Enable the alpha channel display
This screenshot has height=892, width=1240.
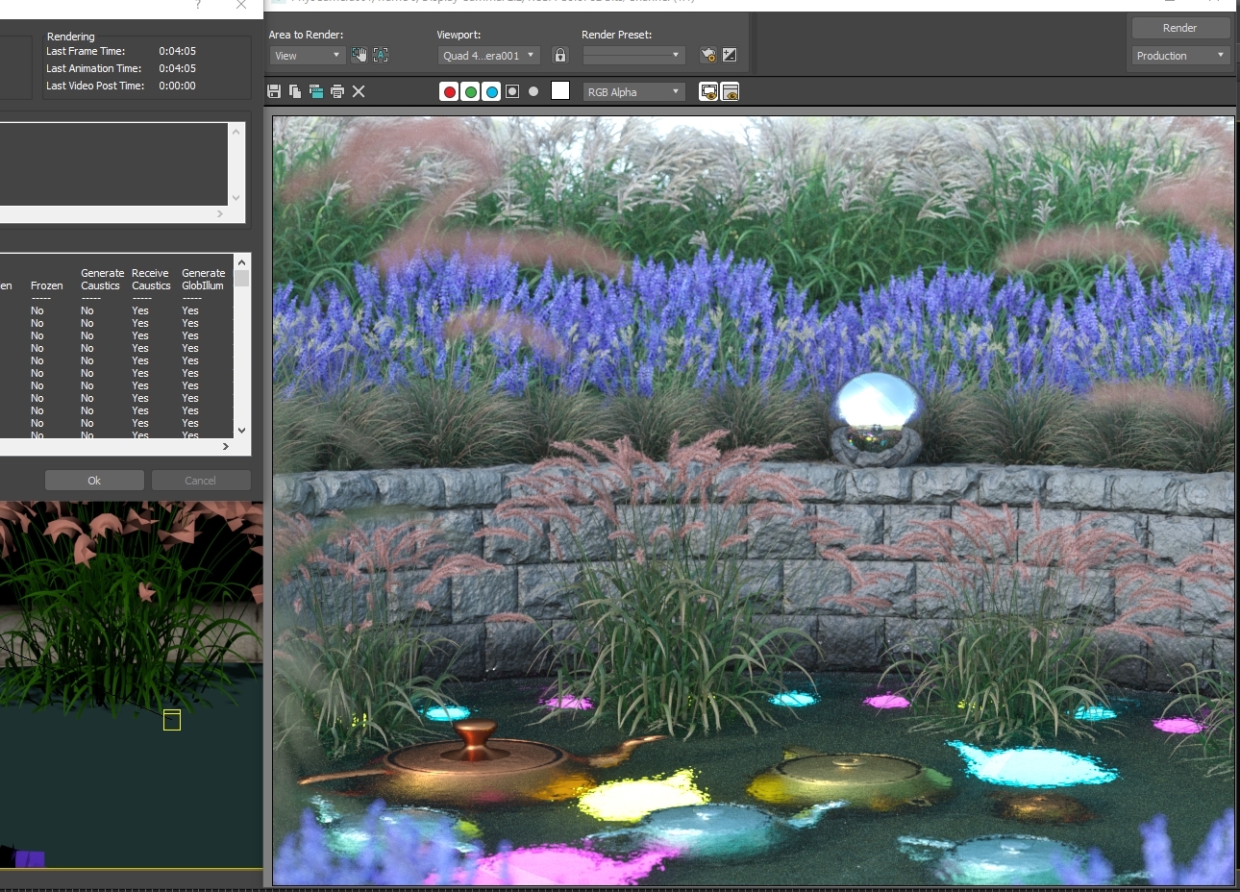[x=512, y=91]
